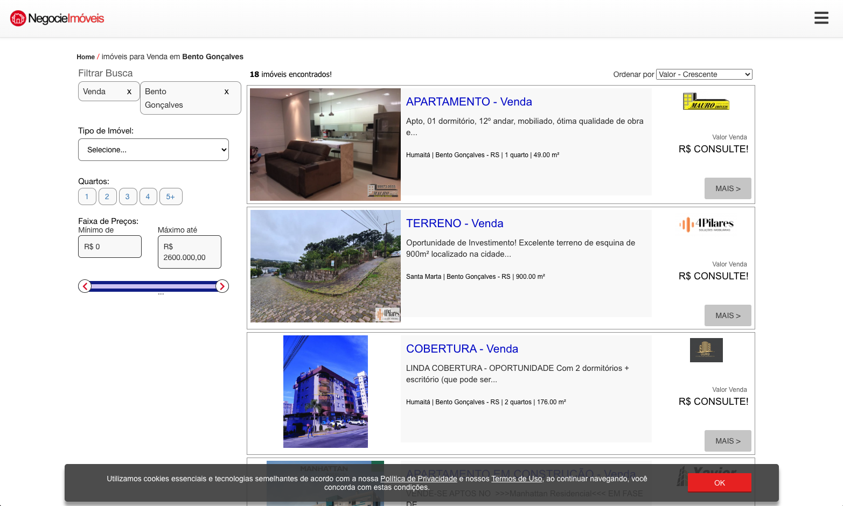Click the Mínimo de price field
Screen dimensions: 843x506
pos(110,247)
